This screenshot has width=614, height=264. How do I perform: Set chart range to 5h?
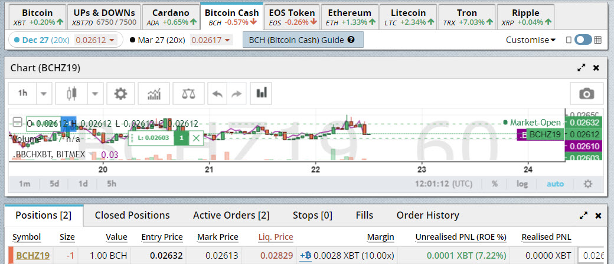click(x=112, y=184)
